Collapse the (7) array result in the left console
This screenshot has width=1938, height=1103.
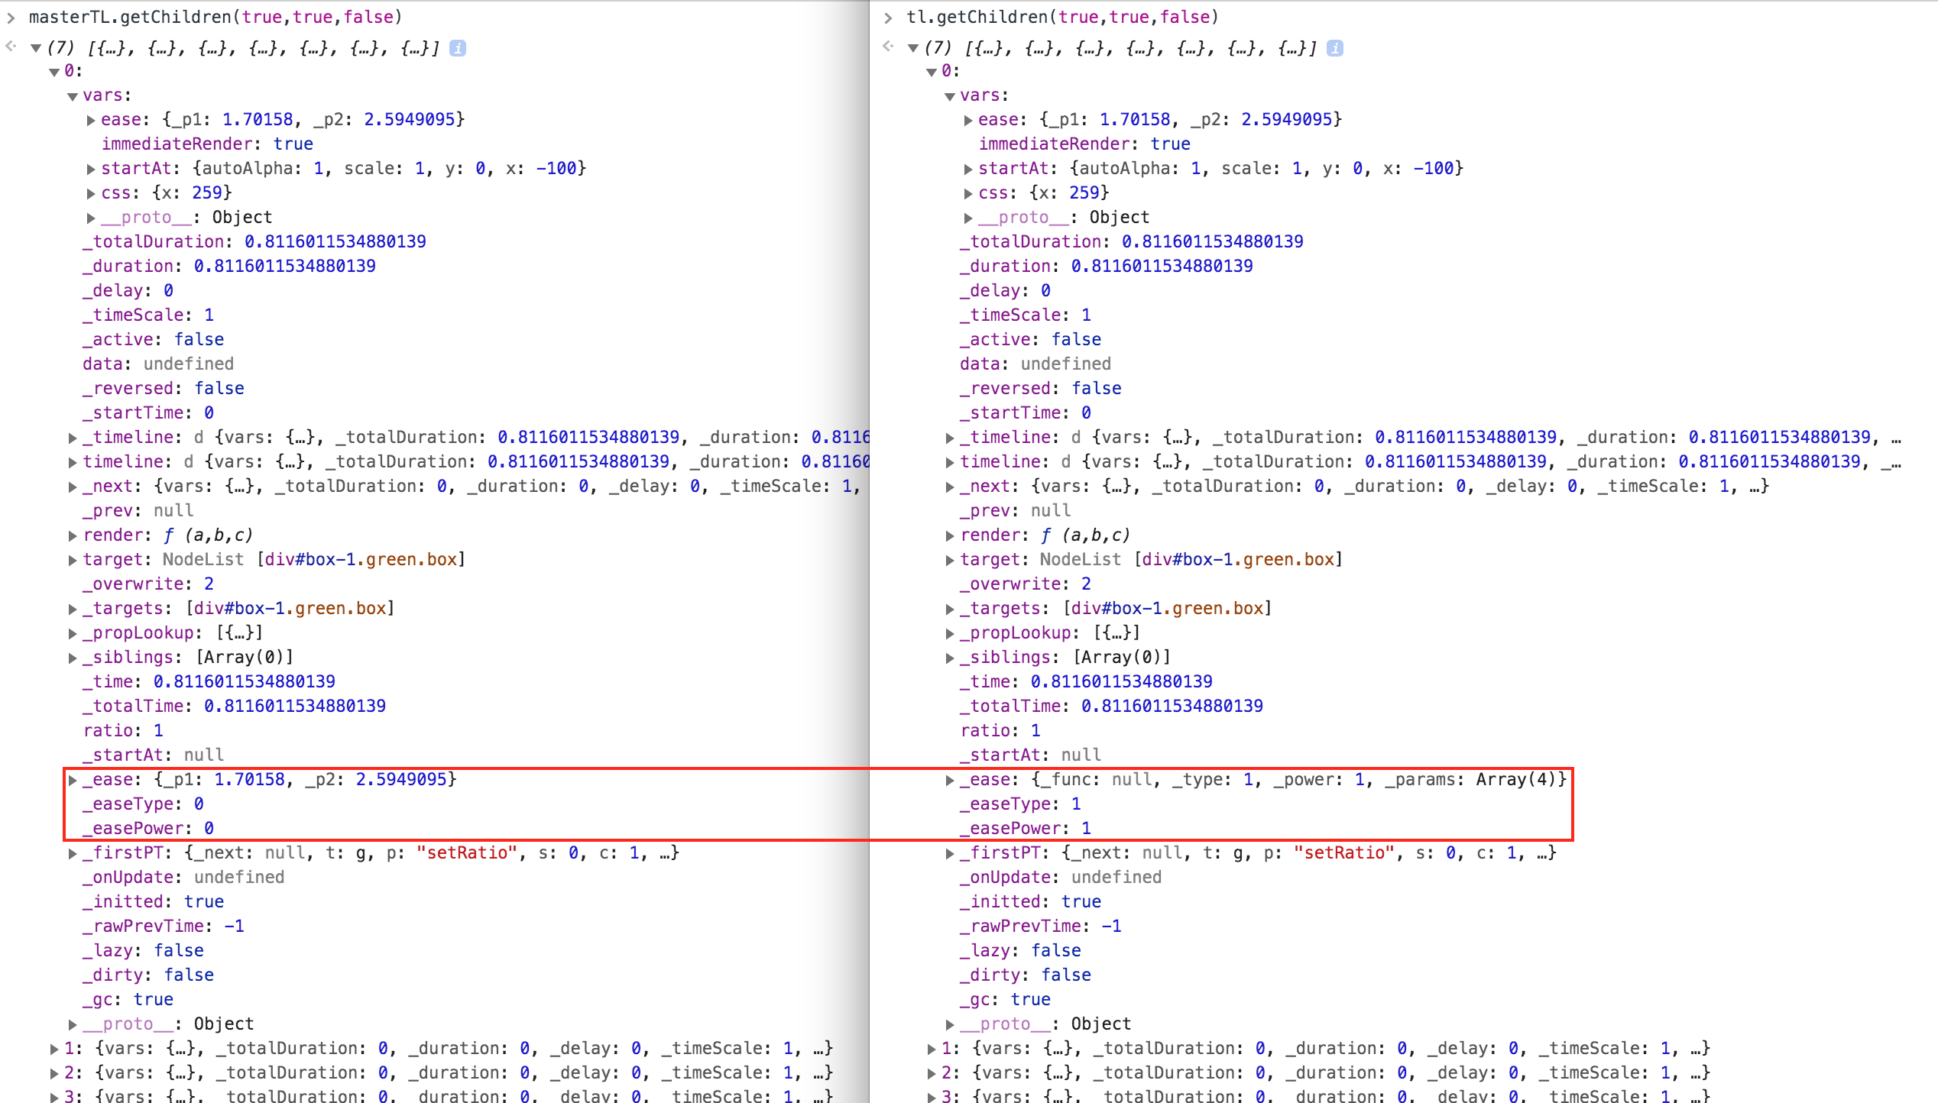click(x=35, y=47)
